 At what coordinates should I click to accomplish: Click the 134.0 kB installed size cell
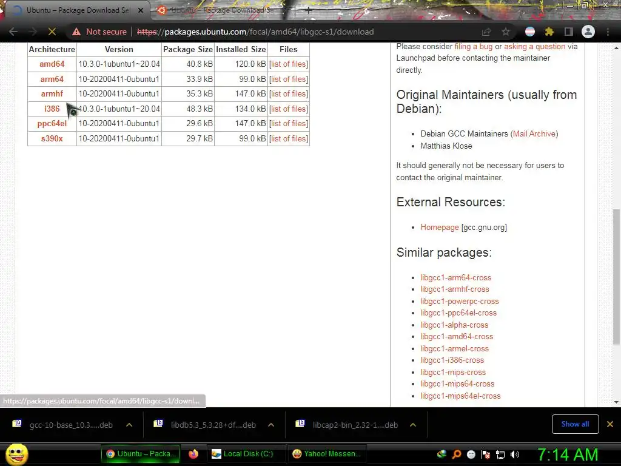click(241, 109)
